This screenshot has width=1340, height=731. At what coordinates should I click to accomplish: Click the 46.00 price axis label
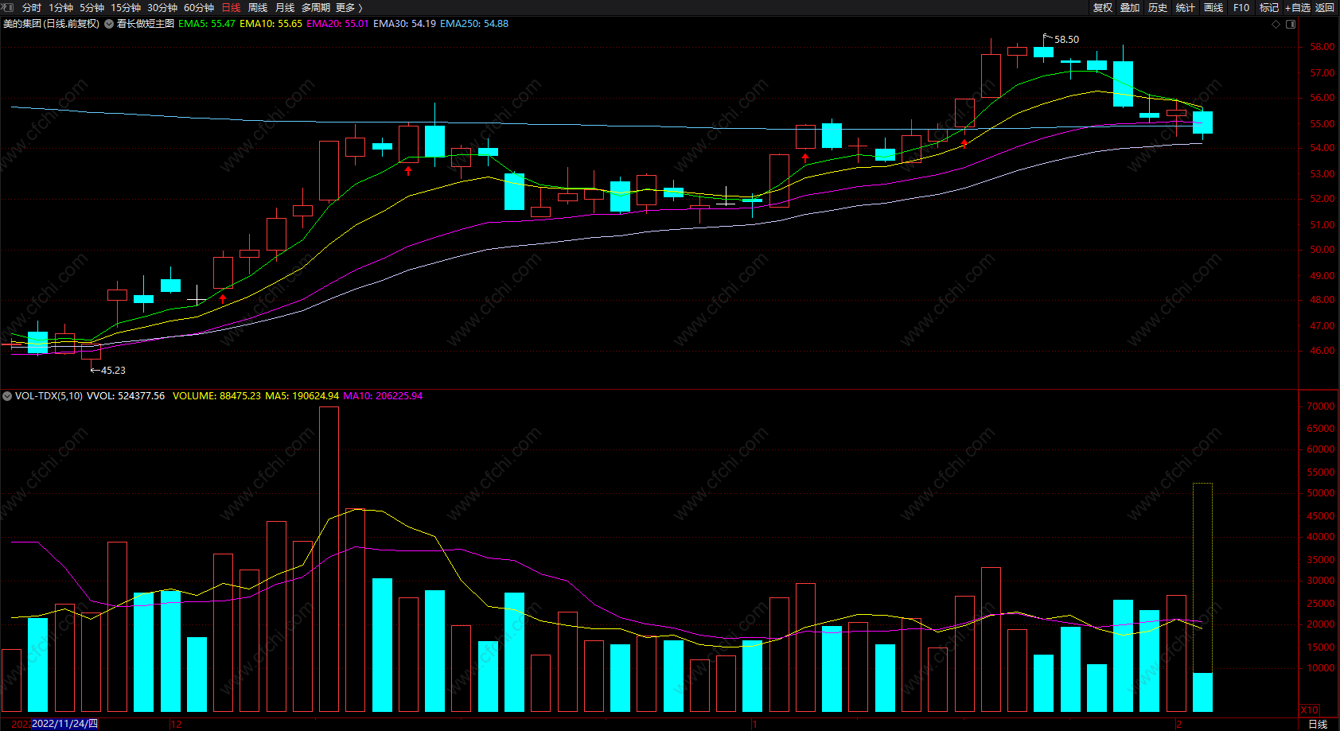[x=1322, y=351]
